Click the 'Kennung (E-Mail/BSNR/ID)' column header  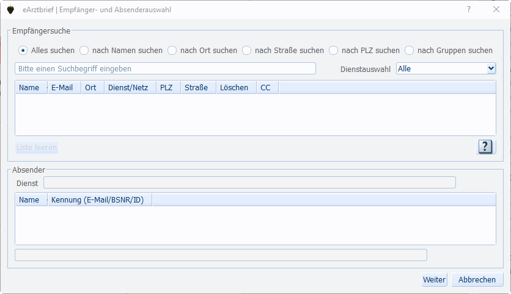click(x=100, y=199)
